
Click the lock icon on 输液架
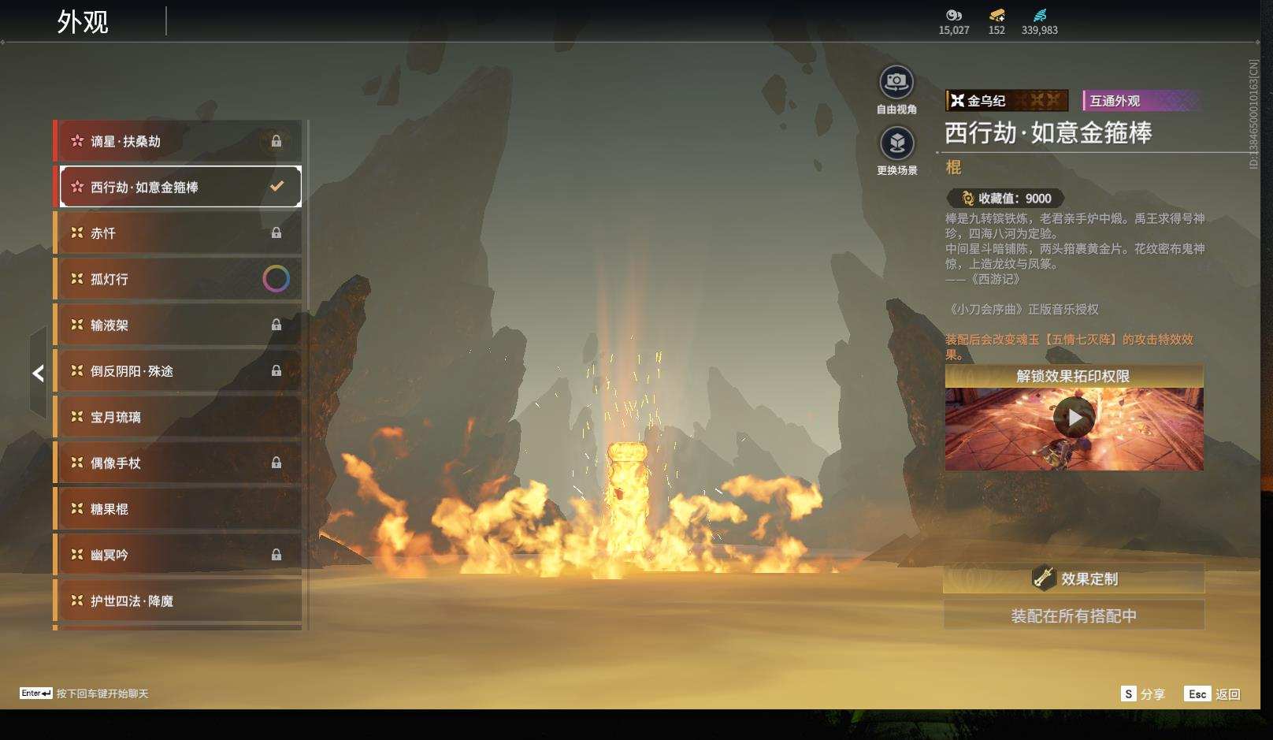pos(276,325)
